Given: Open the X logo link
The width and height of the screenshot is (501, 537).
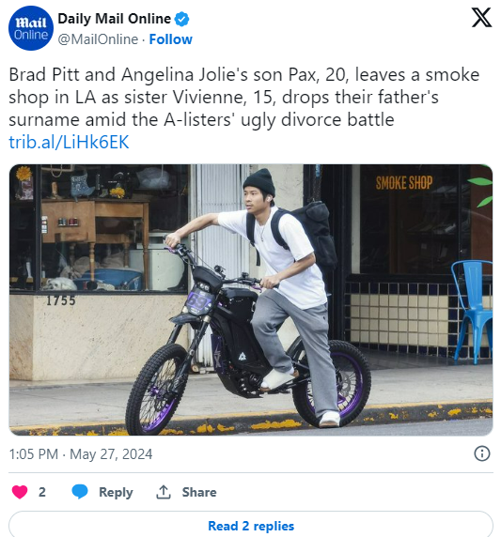Looking at the screenshot, I should 481,18.
